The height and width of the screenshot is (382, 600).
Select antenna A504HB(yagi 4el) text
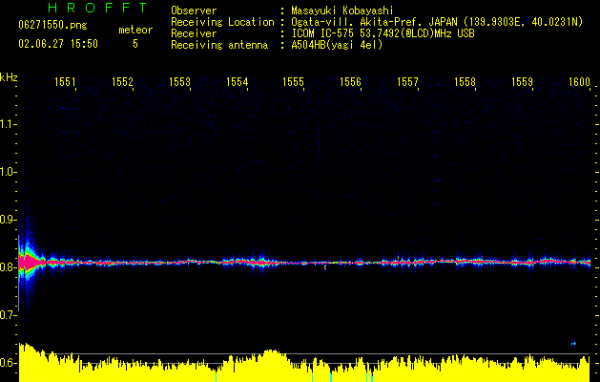(337, 45)
